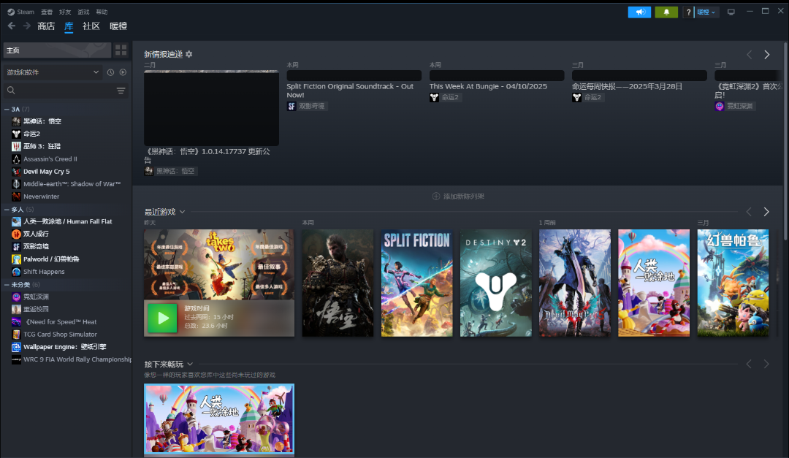Go forward with the right navigation arrow
The height and width of the screenshot is (458, 789).
[27, 26]
